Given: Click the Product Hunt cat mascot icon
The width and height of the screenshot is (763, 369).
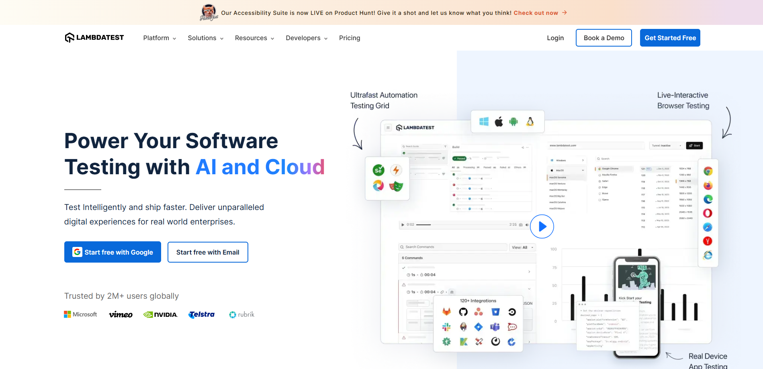Looking at the screenshot, I should pyautogui.click(x=209, y=12).
